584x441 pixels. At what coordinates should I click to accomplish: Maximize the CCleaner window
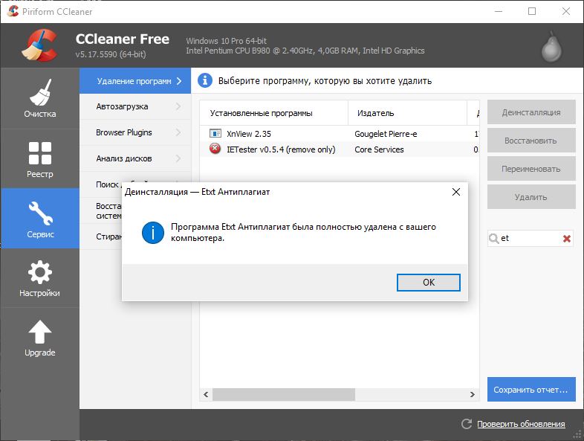(x=532, y=11)
